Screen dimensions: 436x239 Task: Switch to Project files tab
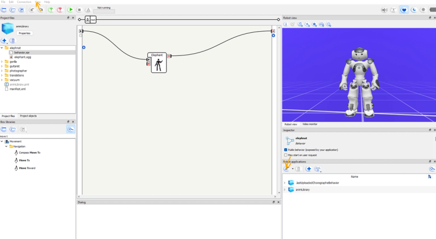(9, 116)
